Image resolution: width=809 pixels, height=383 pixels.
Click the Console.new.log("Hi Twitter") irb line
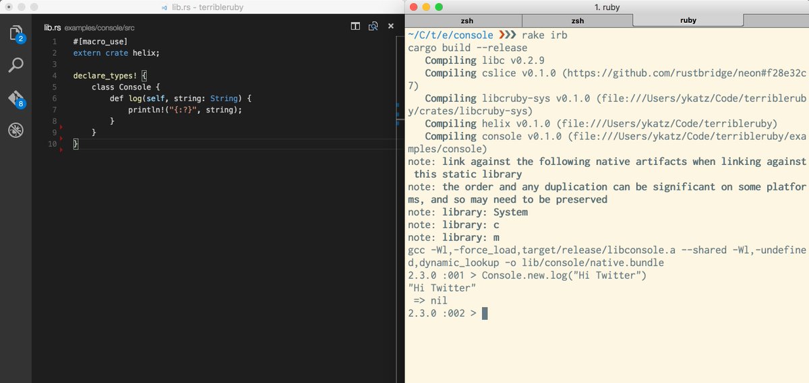coord(528,275)
